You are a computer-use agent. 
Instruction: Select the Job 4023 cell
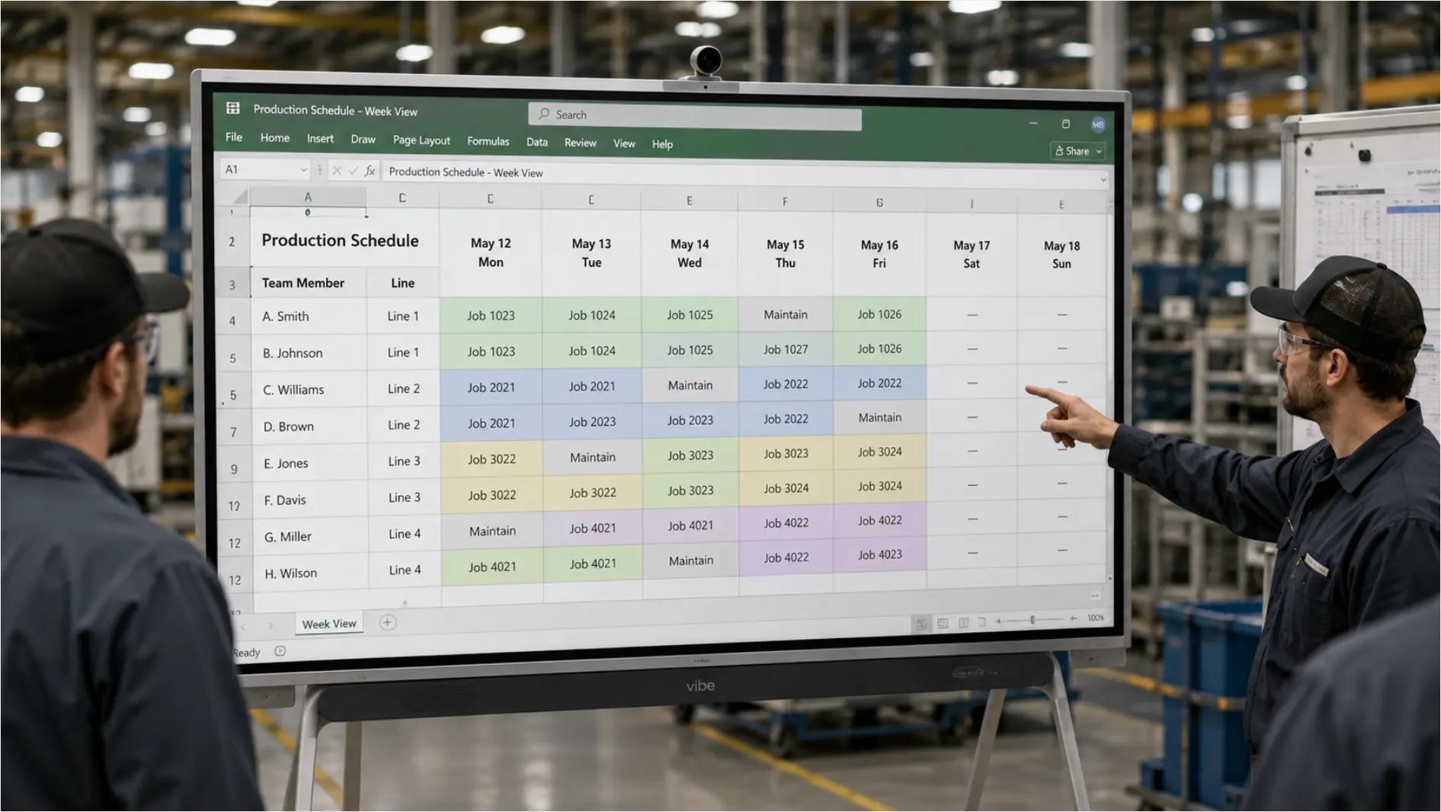pos(879,555)
